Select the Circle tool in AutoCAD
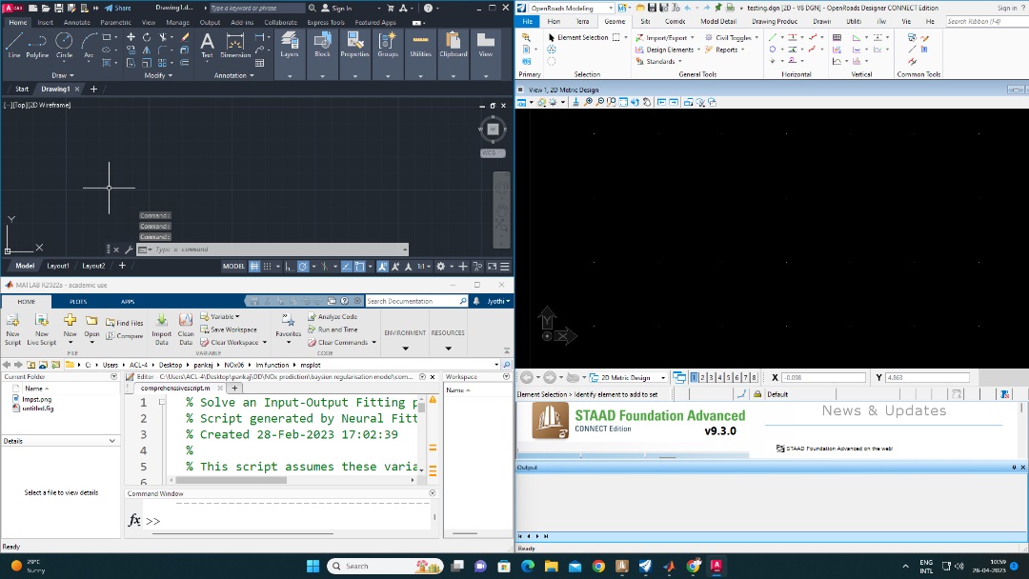This screenshot has height=579, width=1029. [x=64, y=46]
